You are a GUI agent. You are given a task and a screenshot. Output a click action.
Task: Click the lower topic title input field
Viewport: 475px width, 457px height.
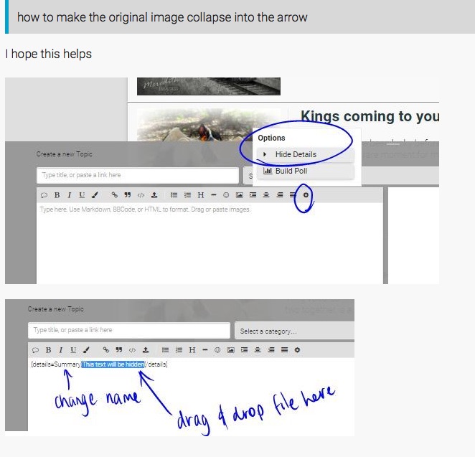click(129, 330)
